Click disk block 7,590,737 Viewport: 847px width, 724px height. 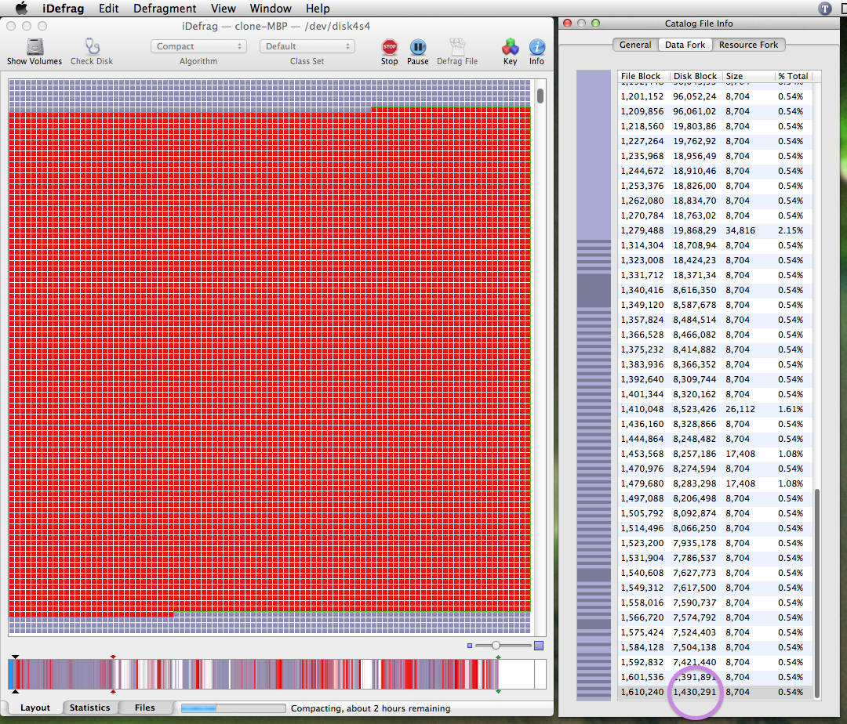695,603
